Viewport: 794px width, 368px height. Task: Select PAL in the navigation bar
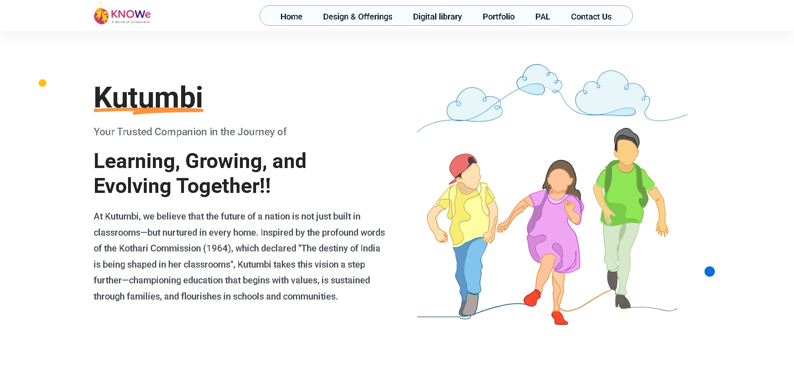(542, 17)
